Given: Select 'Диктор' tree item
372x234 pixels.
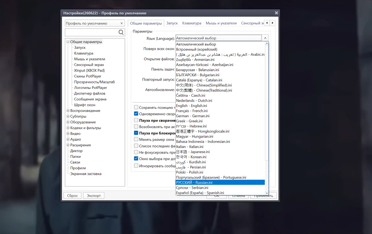Looking at the screenshot, I should (x=76, y=151).
